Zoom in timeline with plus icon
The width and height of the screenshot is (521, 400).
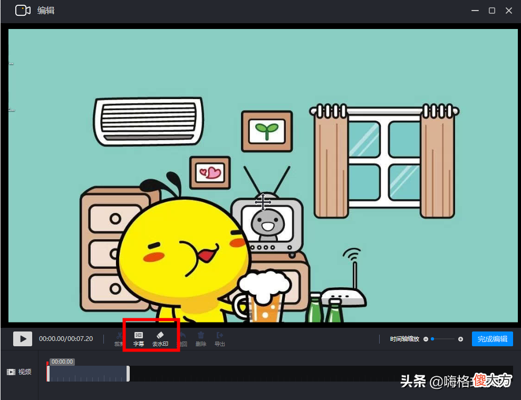tap(460, 339)
